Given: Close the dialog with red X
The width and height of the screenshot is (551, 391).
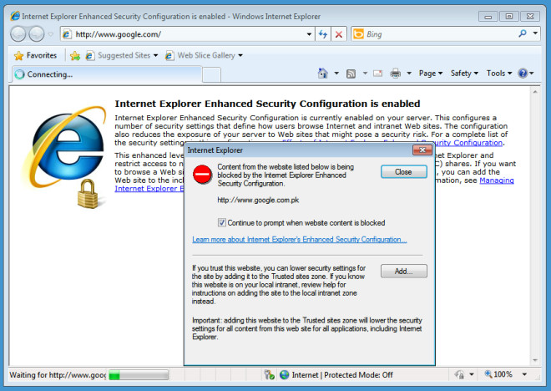Looking at the screenshot, I should tap(422, 150).
